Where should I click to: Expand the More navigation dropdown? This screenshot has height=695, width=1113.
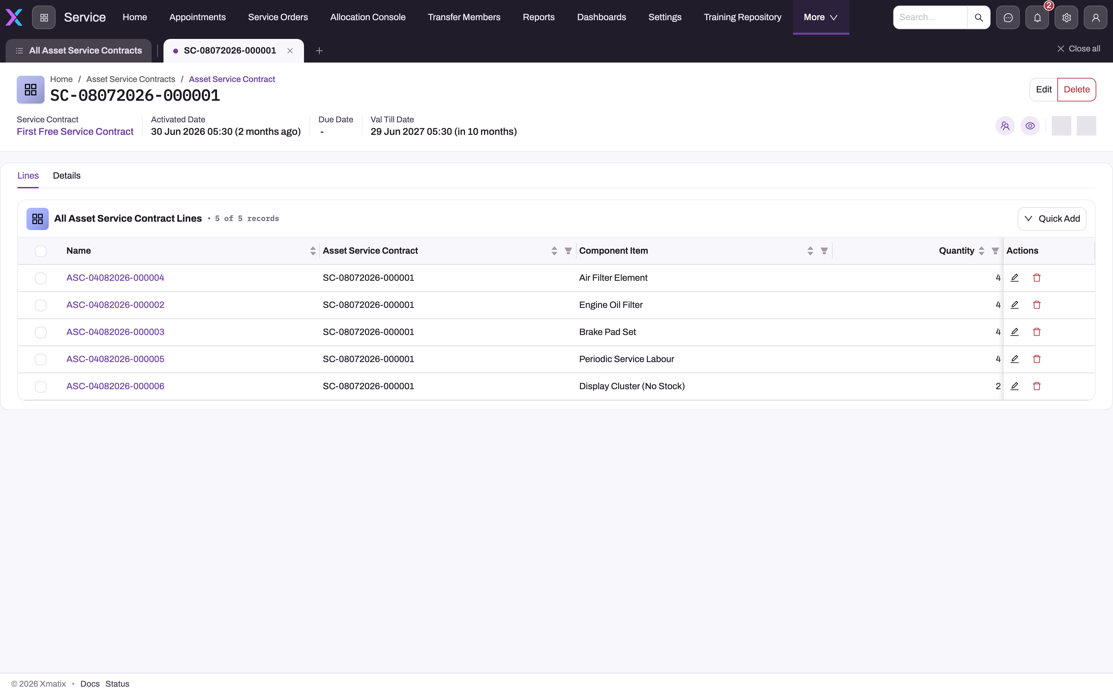click(820, 17)
